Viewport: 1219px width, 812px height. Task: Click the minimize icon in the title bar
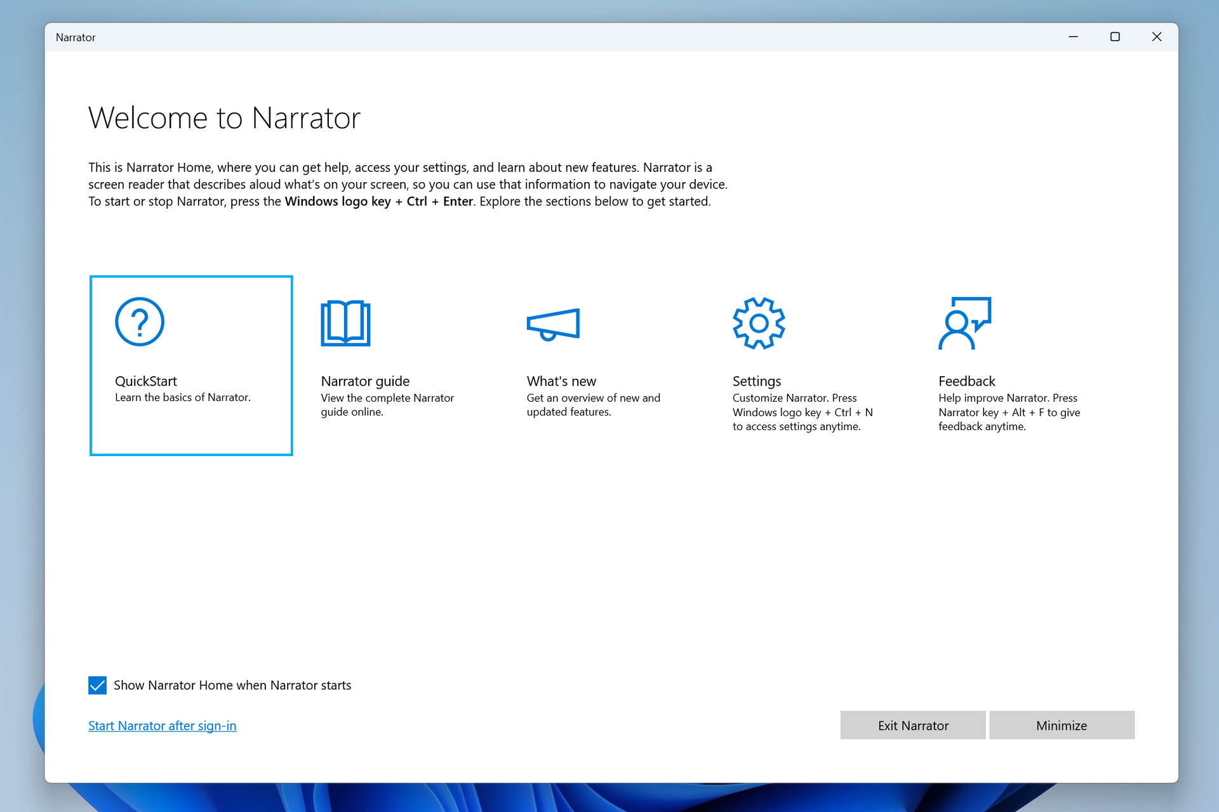pyautogui.click(x=1073, y=37)
